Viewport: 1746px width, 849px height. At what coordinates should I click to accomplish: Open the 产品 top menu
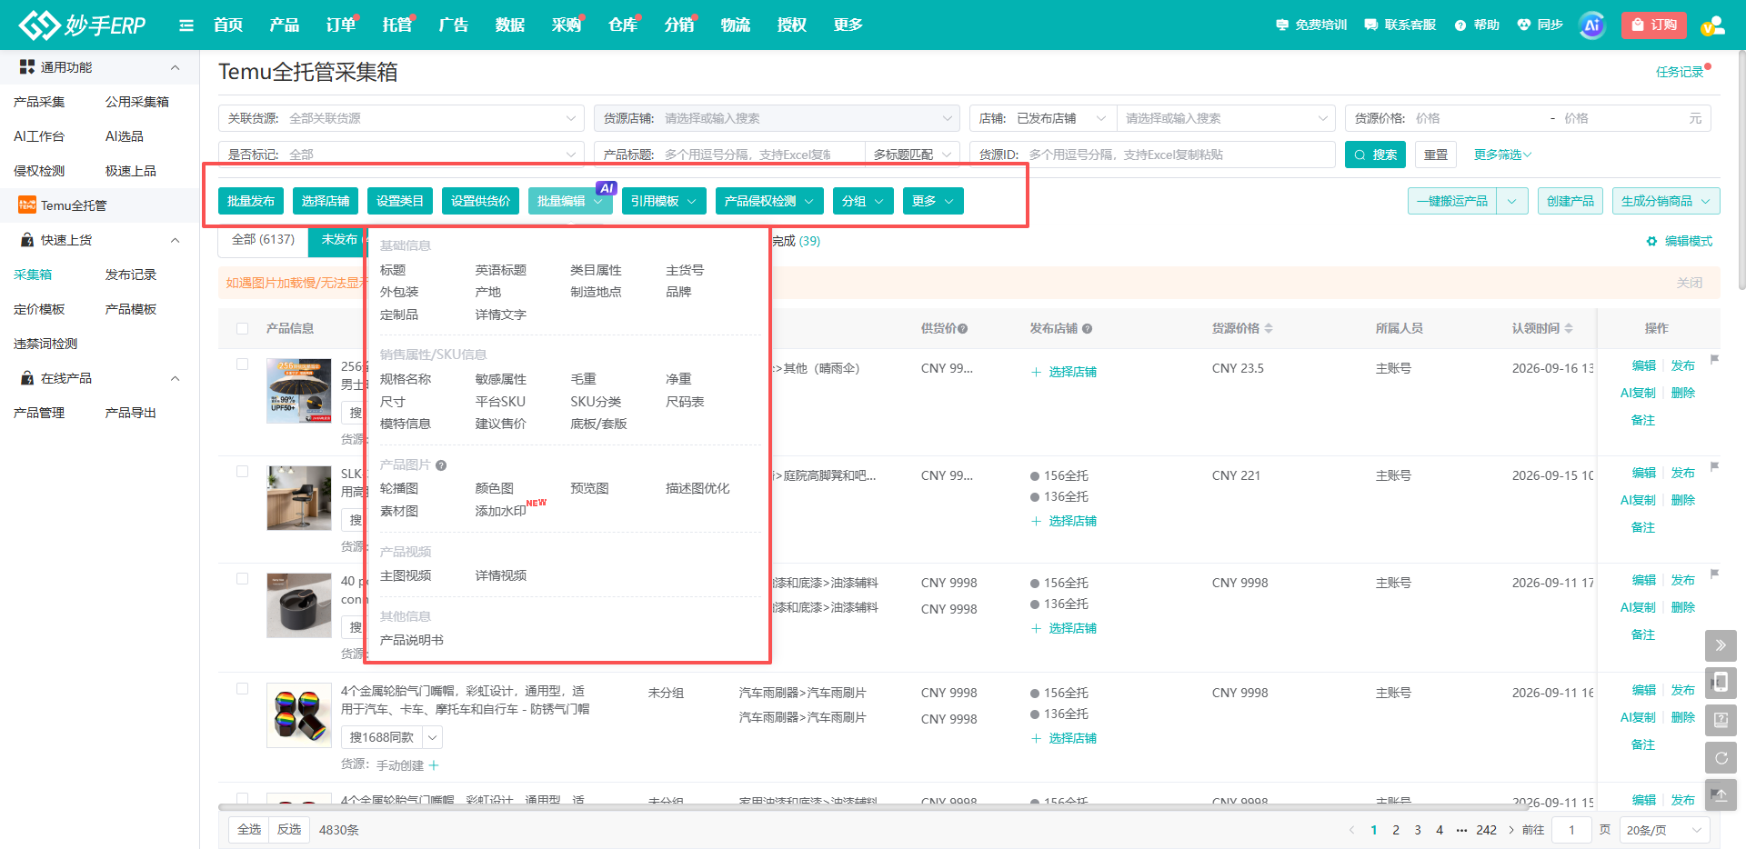285,25
